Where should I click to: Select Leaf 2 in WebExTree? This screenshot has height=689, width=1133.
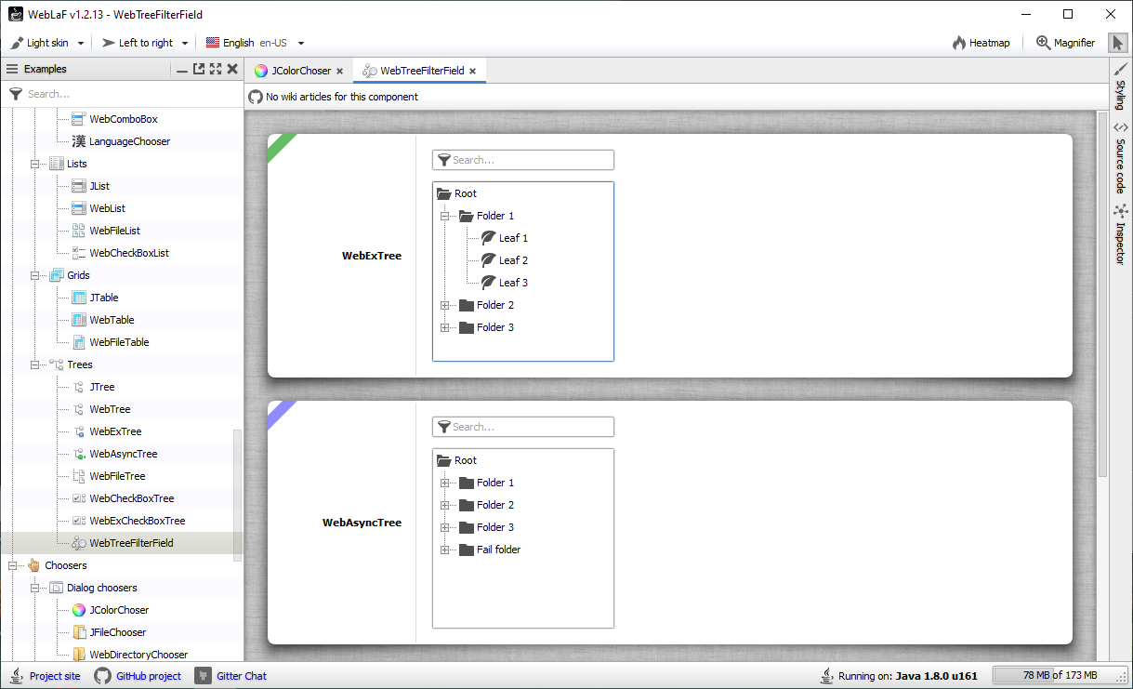pos(504,260)
